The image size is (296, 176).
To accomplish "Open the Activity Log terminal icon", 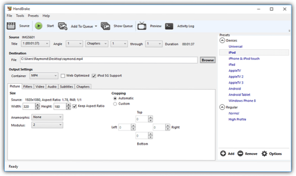I will pos(169,26).
